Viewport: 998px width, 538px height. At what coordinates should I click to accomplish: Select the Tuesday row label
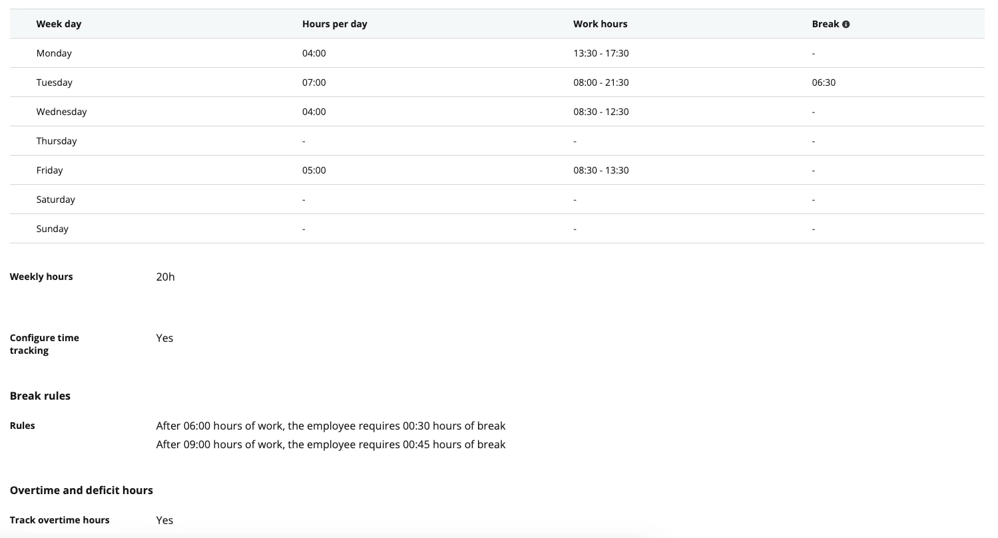(55, 82)
